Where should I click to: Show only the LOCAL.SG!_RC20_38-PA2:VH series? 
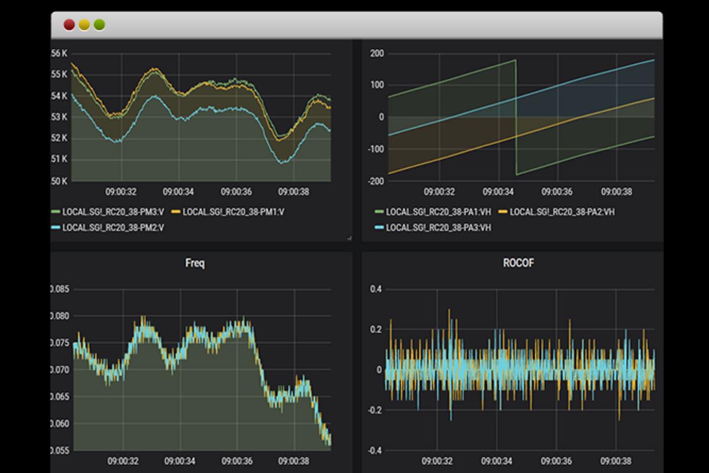click(562, 212)
